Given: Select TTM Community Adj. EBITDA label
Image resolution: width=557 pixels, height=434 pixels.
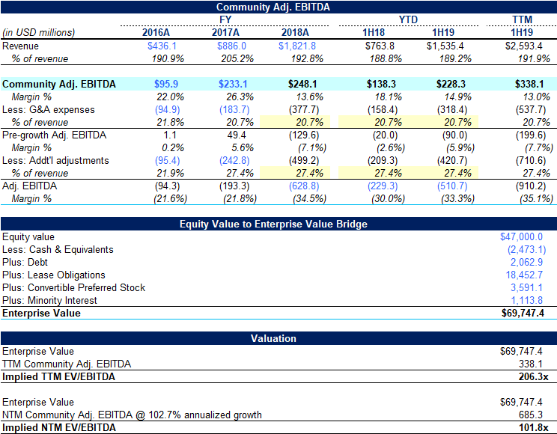Looking at the screenshot, I should (x=67, y=364).
